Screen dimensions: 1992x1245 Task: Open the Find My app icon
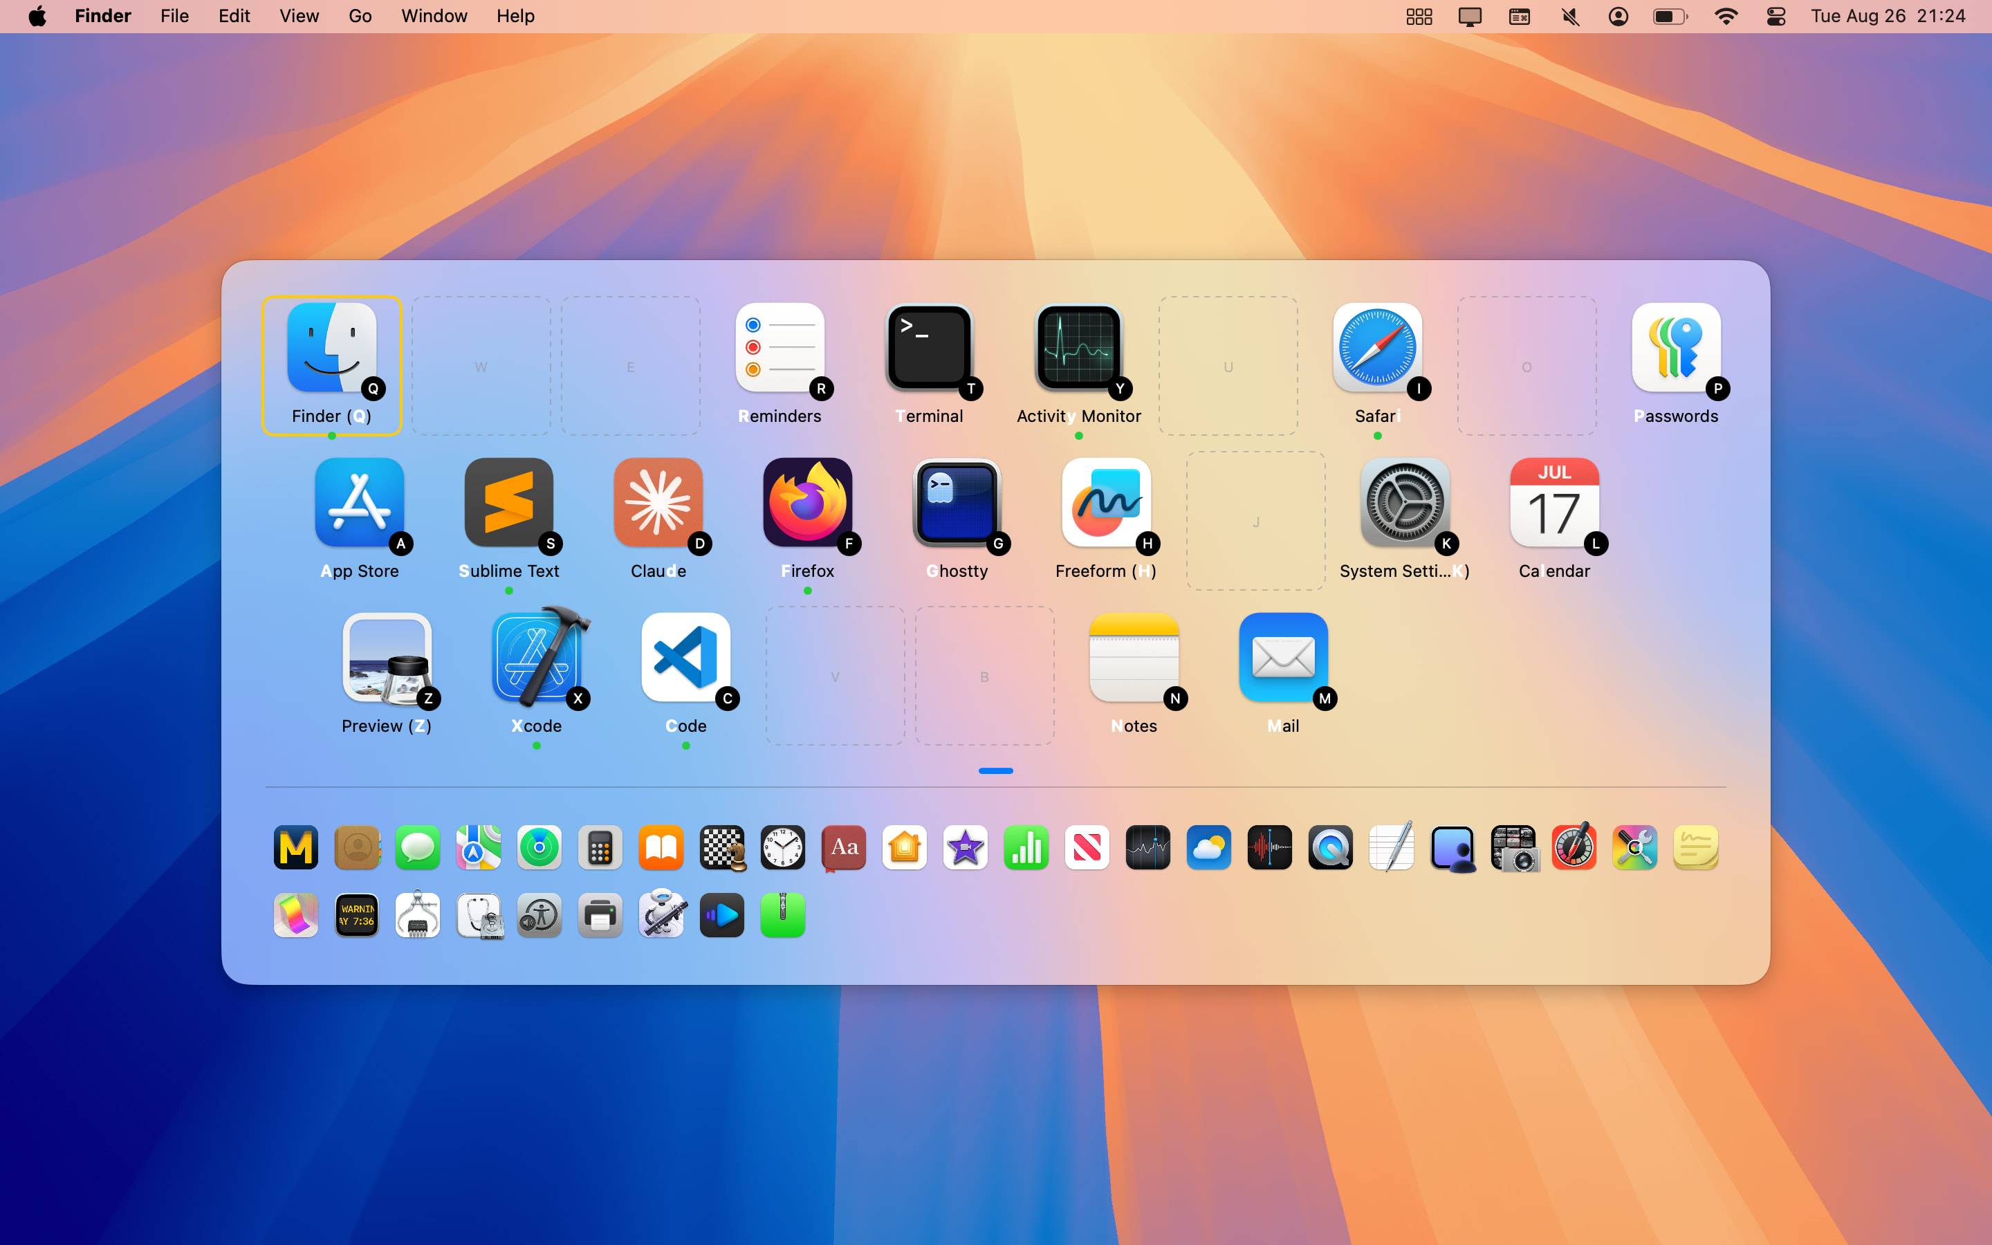click(539, 847)
